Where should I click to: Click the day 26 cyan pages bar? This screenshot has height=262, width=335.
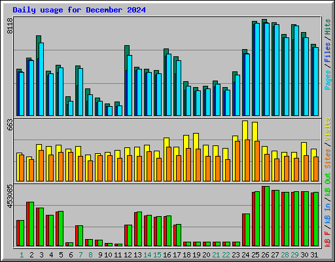coord(267,69)
